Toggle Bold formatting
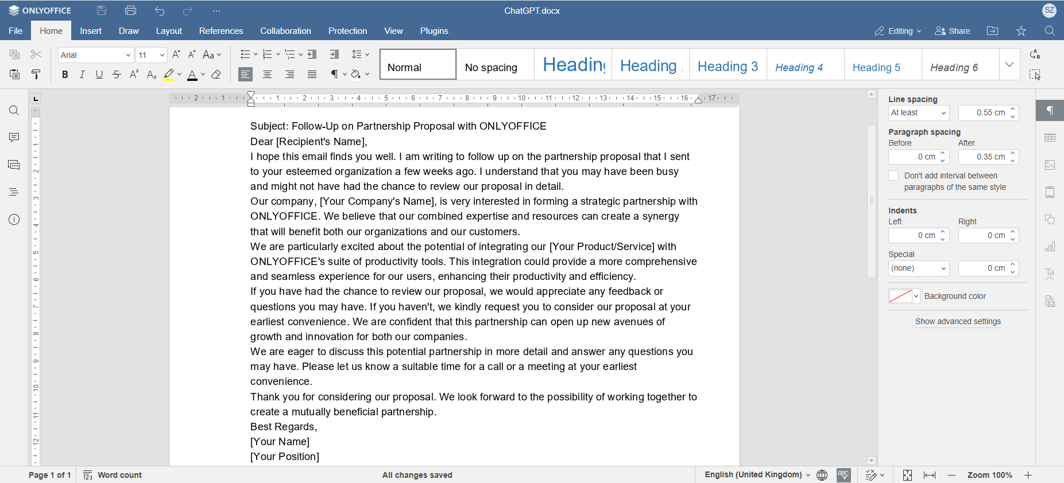Image resolution: width=1064 pixels, height=483 pixels. [65, 75]
